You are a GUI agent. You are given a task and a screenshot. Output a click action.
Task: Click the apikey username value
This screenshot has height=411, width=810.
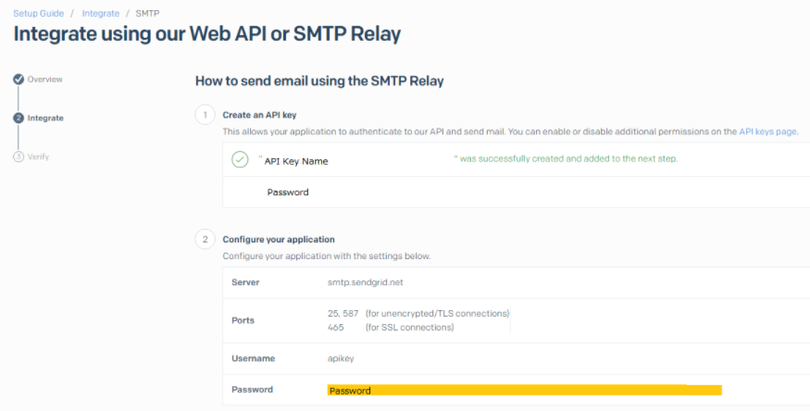tap(341, 359)
